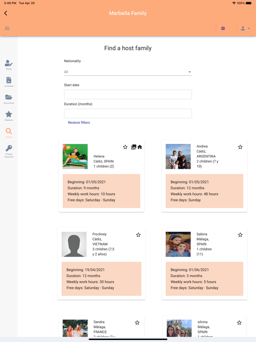
Task: Open Sabina's family photo
Action: tap(178, 244)
